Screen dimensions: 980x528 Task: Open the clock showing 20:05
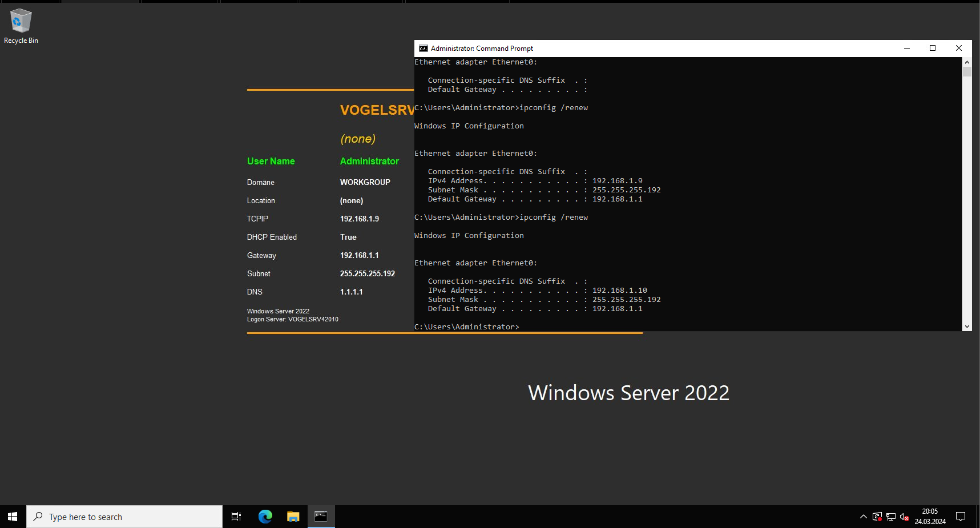coord(930,517)
